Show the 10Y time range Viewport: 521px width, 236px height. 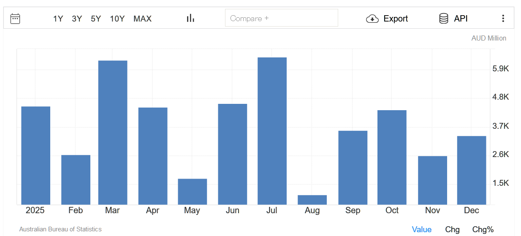117,19
